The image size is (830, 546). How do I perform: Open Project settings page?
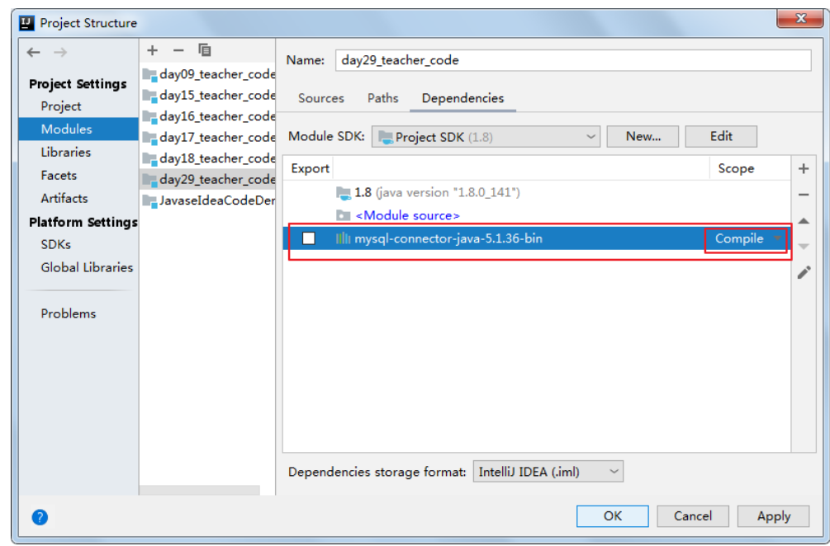point(61,106)
